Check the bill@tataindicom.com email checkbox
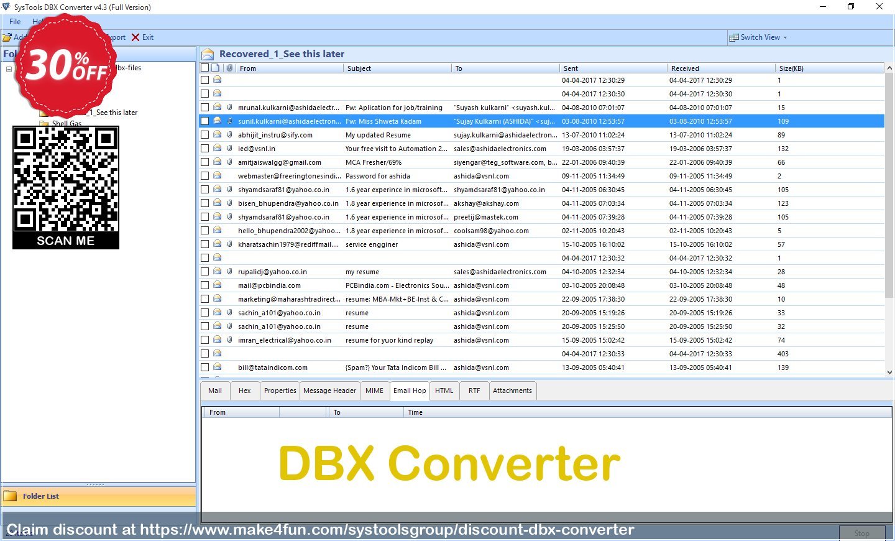895x541 pixels. [204, 368]
